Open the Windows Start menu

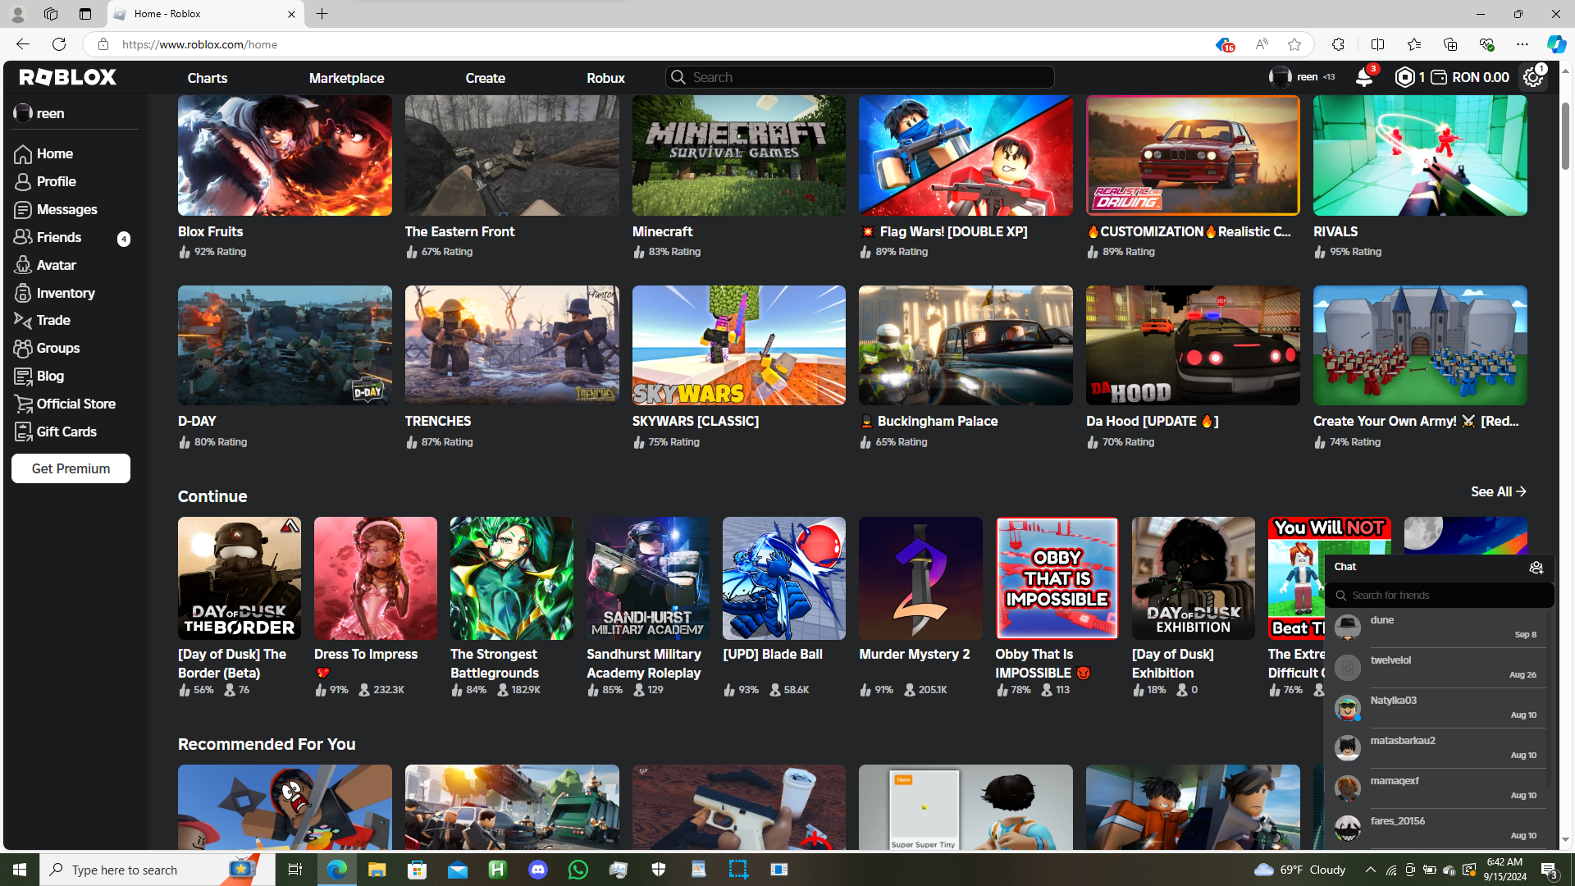(x=20, y=870)
